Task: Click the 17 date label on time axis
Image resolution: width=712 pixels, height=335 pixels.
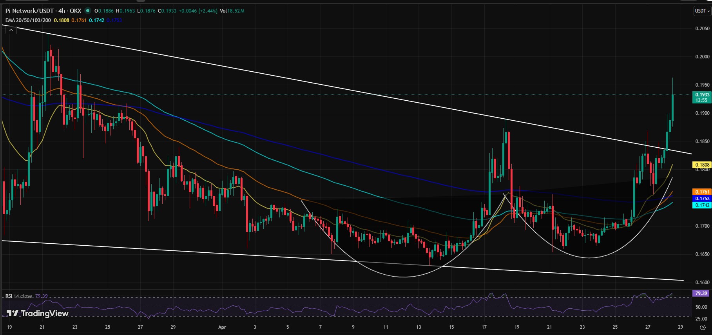Action: tap(484, 327)
